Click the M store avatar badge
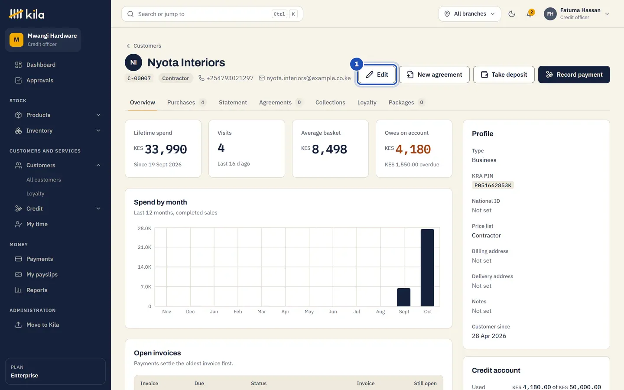 point(16,39)
